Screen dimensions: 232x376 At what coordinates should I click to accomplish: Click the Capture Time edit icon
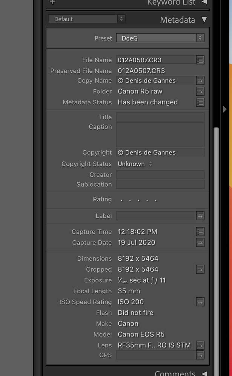[x=200, y=232]
